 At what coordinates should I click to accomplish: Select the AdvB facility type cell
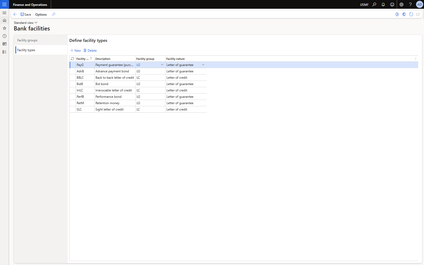click(x=85, y=71)
